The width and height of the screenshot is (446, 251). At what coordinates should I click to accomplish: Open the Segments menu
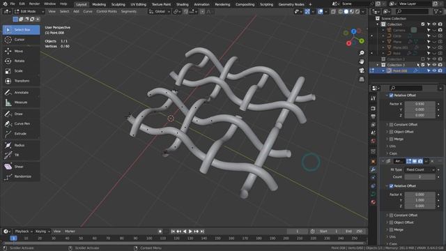tap(128, 11)
